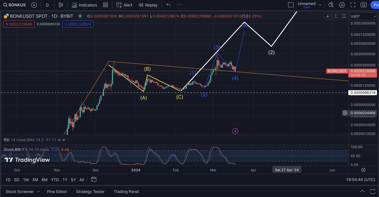Open the Stock Screener tab
379x197 pixels.
pos(20,191)
